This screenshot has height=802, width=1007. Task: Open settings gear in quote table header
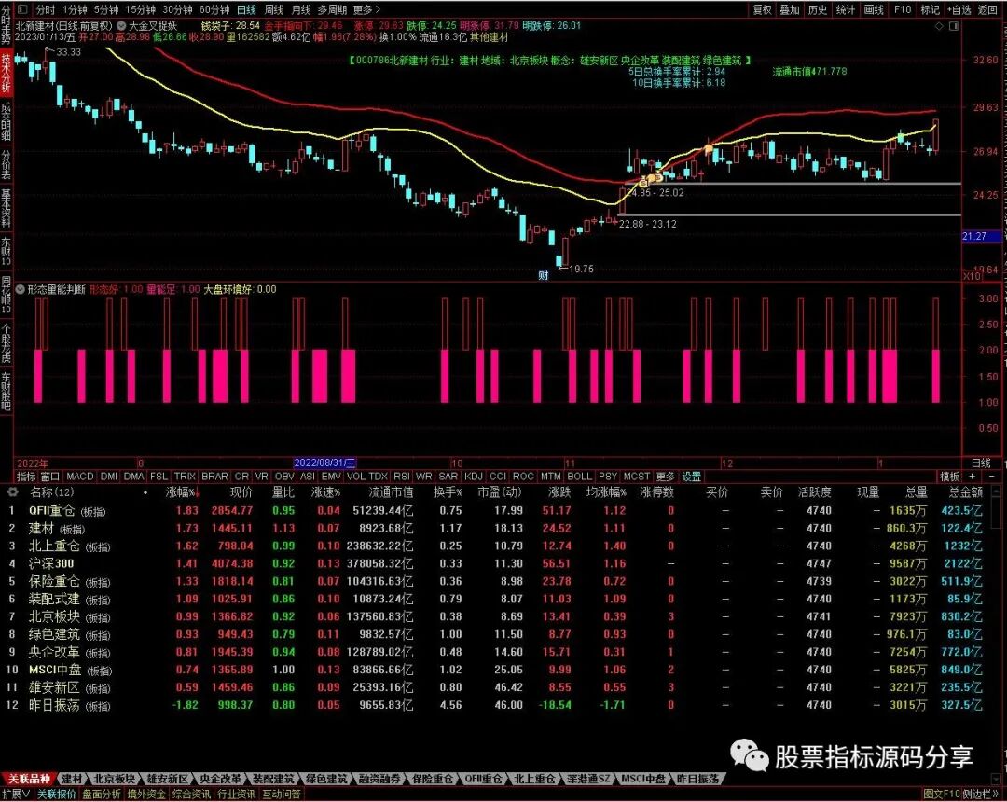point(12,492)
